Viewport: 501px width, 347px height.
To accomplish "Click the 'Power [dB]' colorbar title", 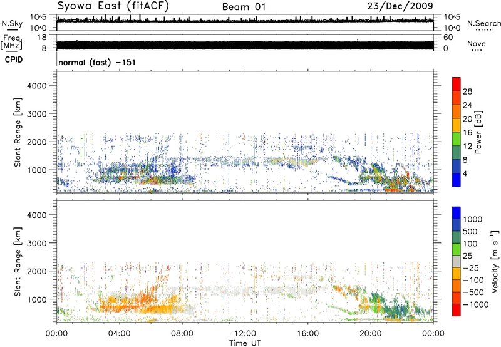I will click(478, 132).
